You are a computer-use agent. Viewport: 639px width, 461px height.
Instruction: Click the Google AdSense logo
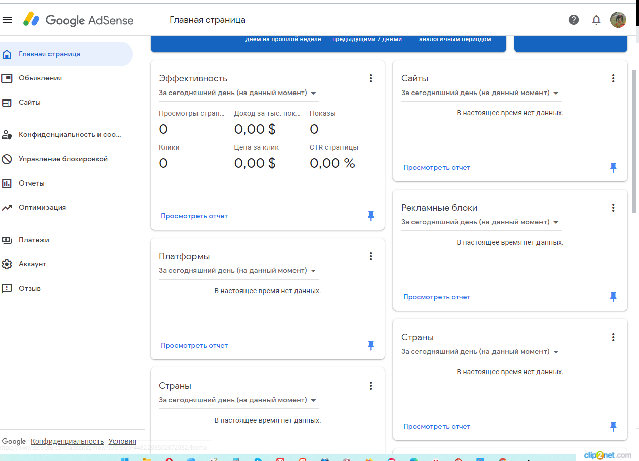[x=78, y=20]
